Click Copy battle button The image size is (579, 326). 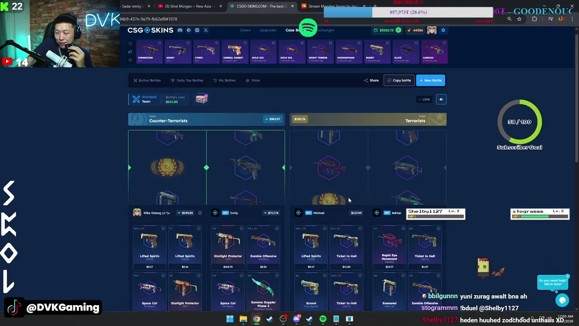point(399,80)
